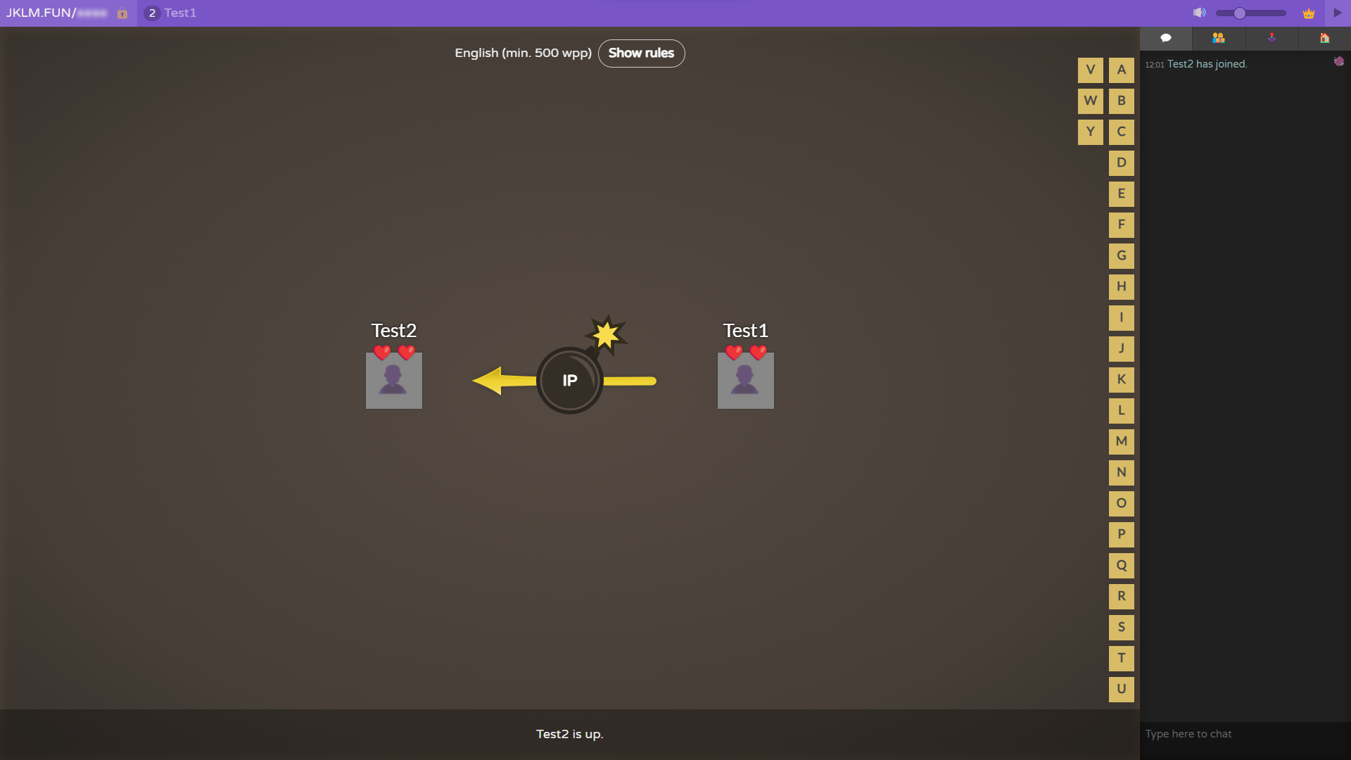Viewport: 1351px width, 760px height.
Task: Switch to the people tab
Action: pos(1219,38)
